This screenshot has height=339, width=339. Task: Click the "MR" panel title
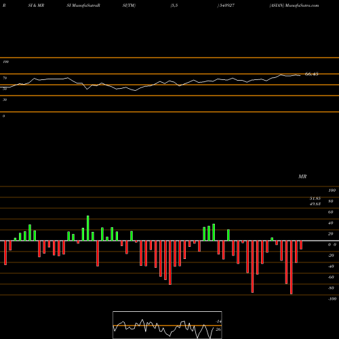tap(302, 176)
